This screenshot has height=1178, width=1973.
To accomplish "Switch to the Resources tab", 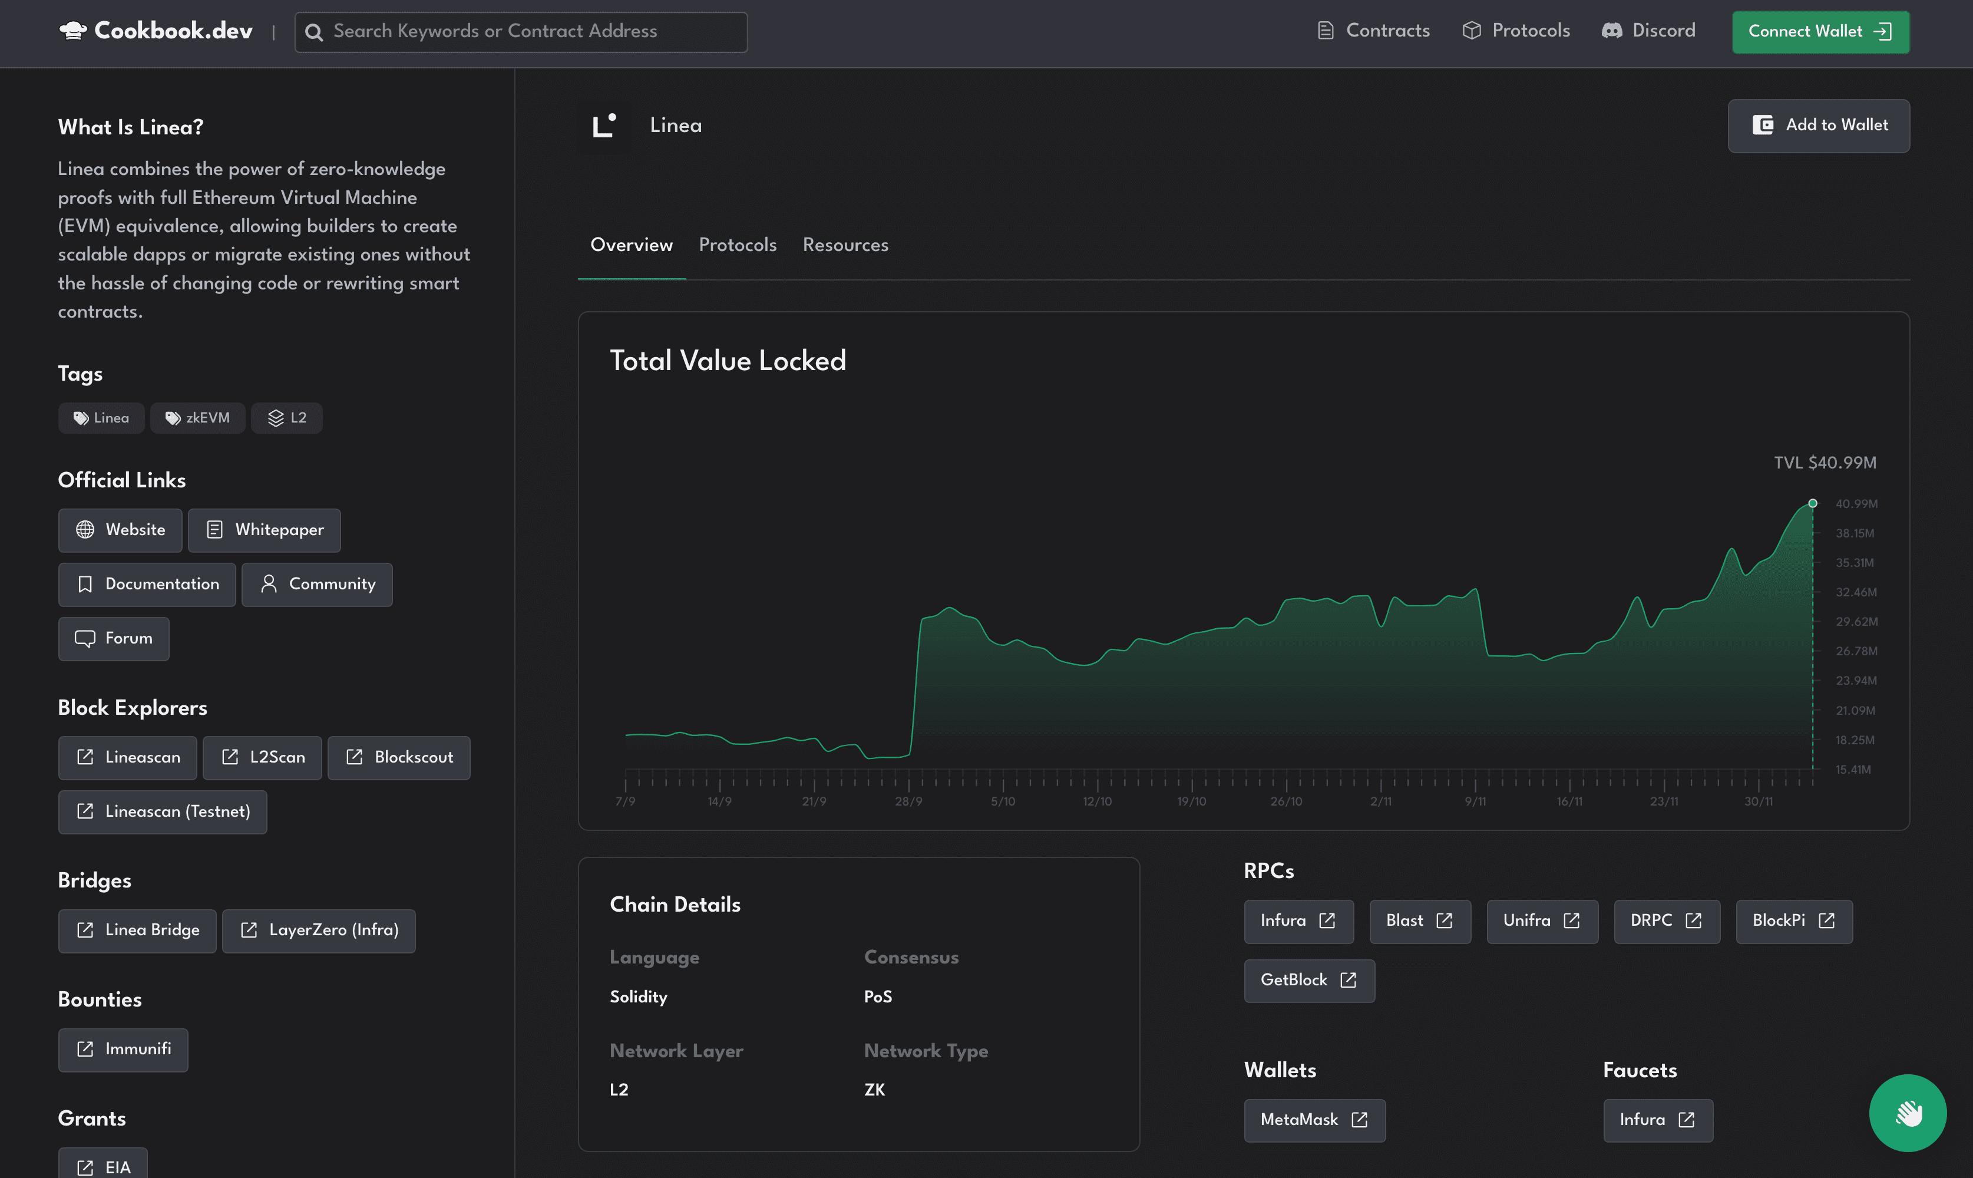I will [x=845, y=245].
